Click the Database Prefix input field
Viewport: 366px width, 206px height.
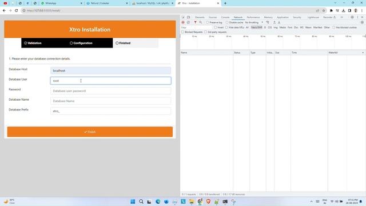110,111
